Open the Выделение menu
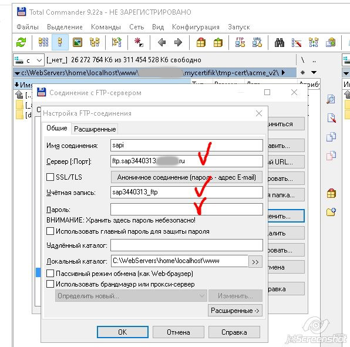350x347 pixels. pyautogui.click(x=65, y=27)
